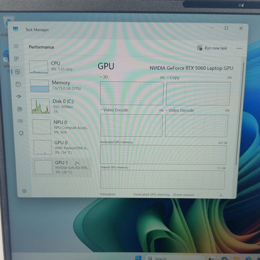Open the Details sidebar icon
This screenshot has width=260, height=260.
pyautogui.click(x=20, y=121)
